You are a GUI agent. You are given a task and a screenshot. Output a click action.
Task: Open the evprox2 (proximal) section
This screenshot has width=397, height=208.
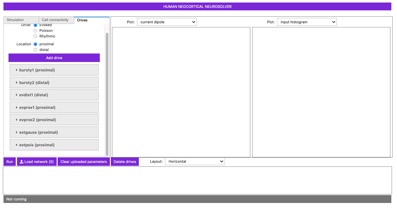pos(54,120)
